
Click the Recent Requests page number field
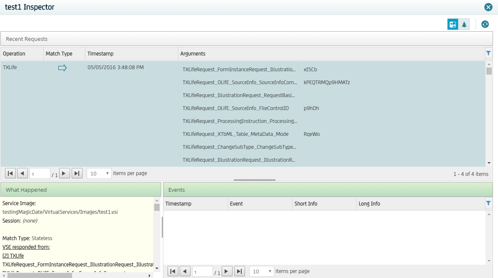[40, 174]
